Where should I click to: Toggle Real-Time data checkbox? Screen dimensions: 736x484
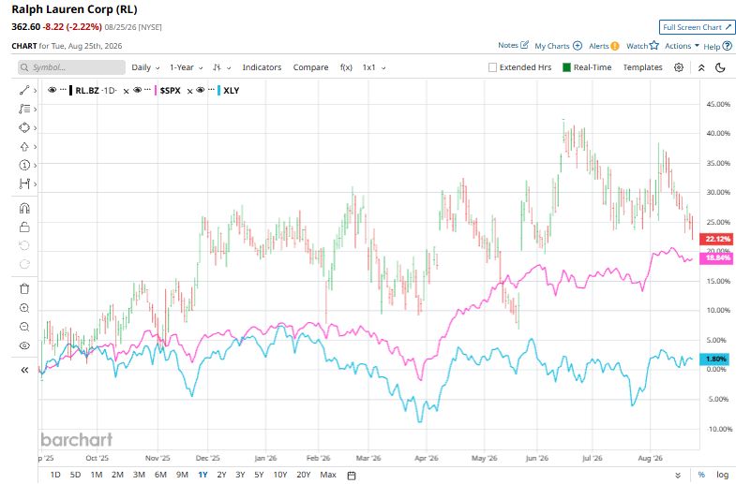(566, 67)
